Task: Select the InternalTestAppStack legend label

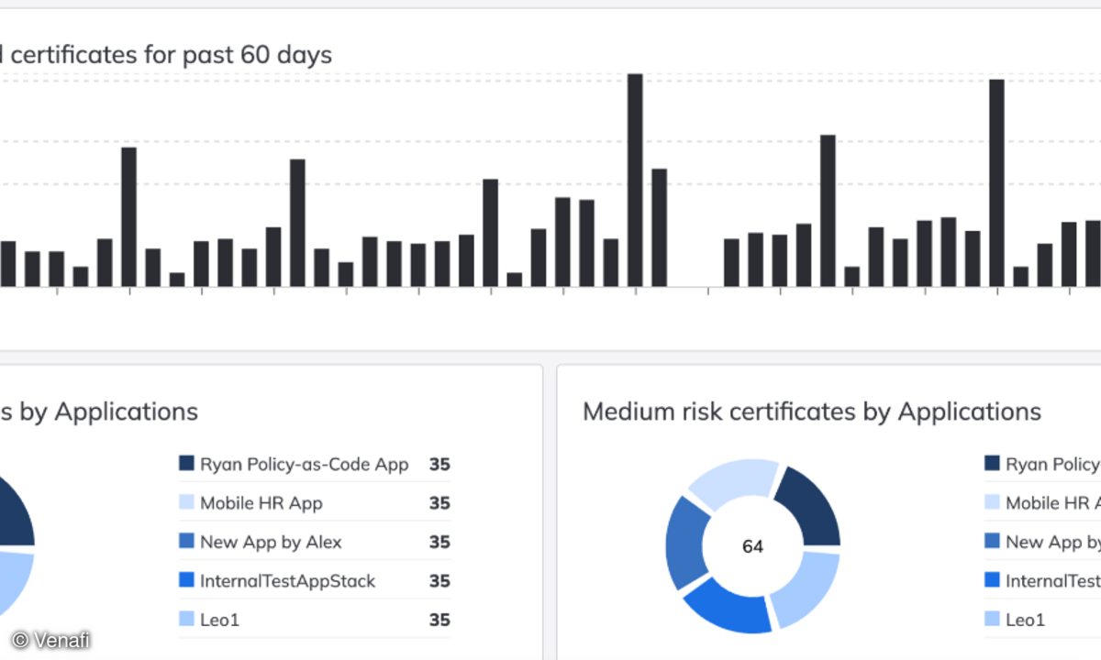Action: coord(288,580)
